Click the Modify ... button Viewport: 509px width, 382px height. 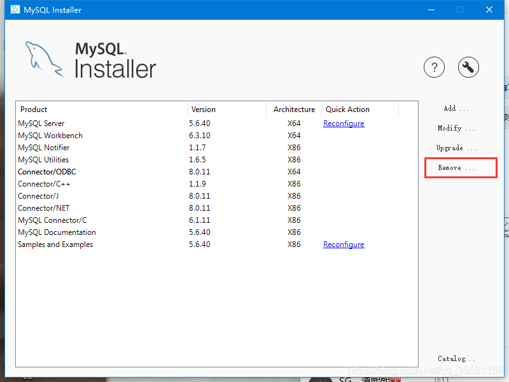(x=456, y=129)
